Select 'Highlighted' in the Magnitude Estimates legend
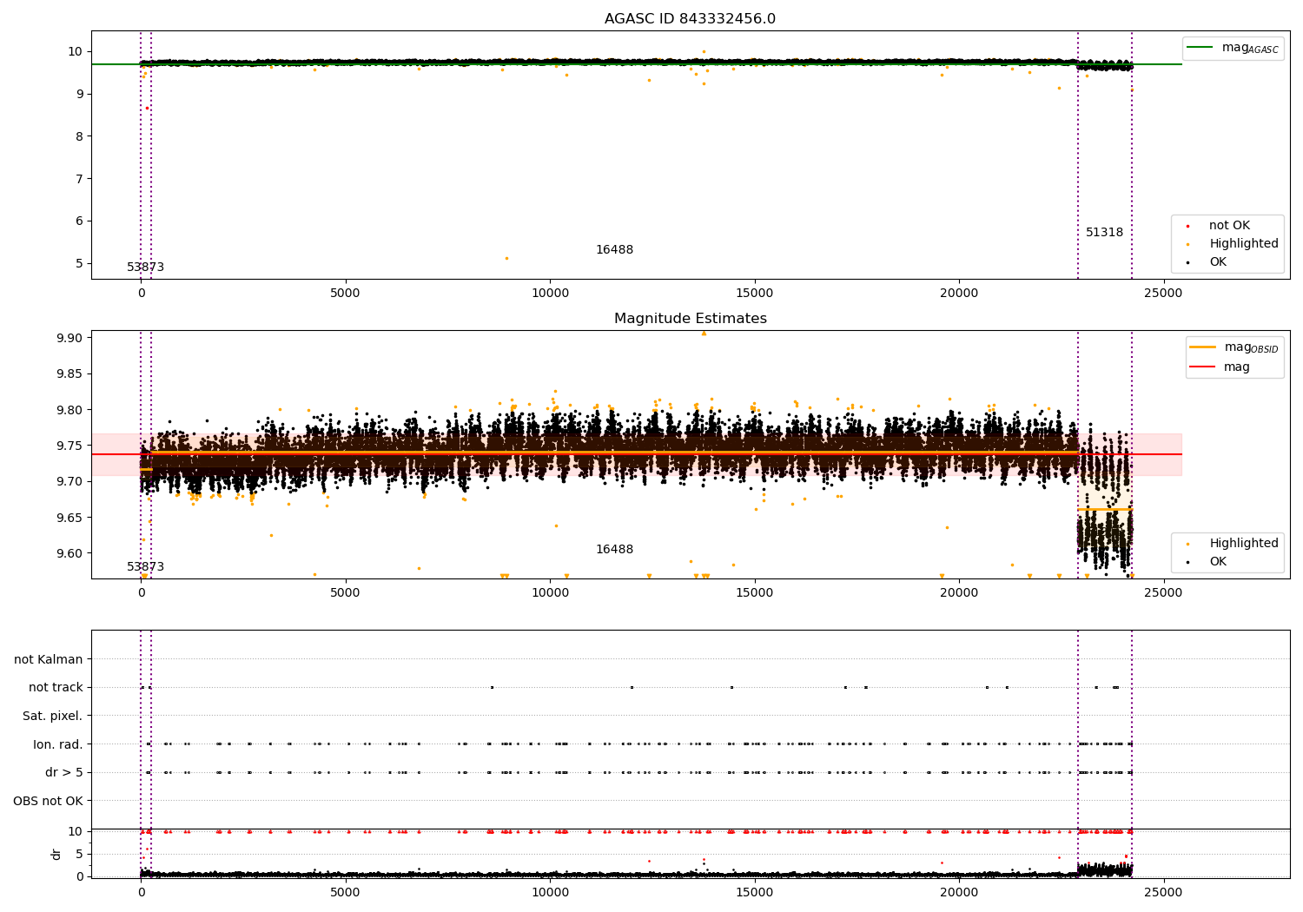The height and width of the screenshot is (912, 1303). coord(1244,544)
